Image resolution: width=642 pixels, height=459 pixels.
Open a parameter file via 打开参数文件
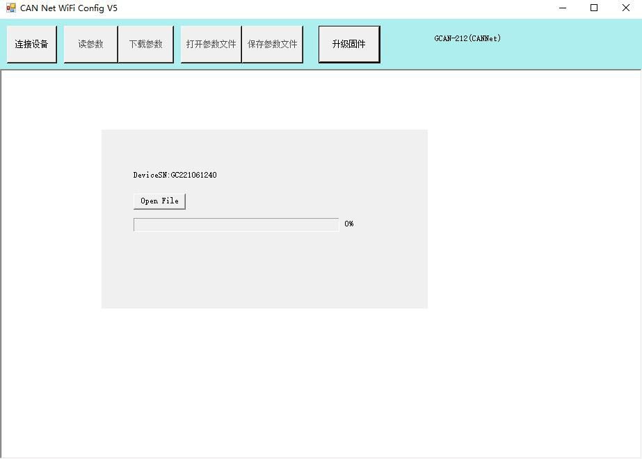pos(211,44)
